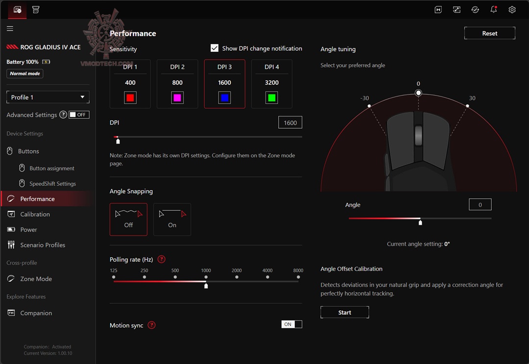Click the Performance gauge icon in sidebar
Image resolution: width=529 pixels, height=364 pixels.
11,199
